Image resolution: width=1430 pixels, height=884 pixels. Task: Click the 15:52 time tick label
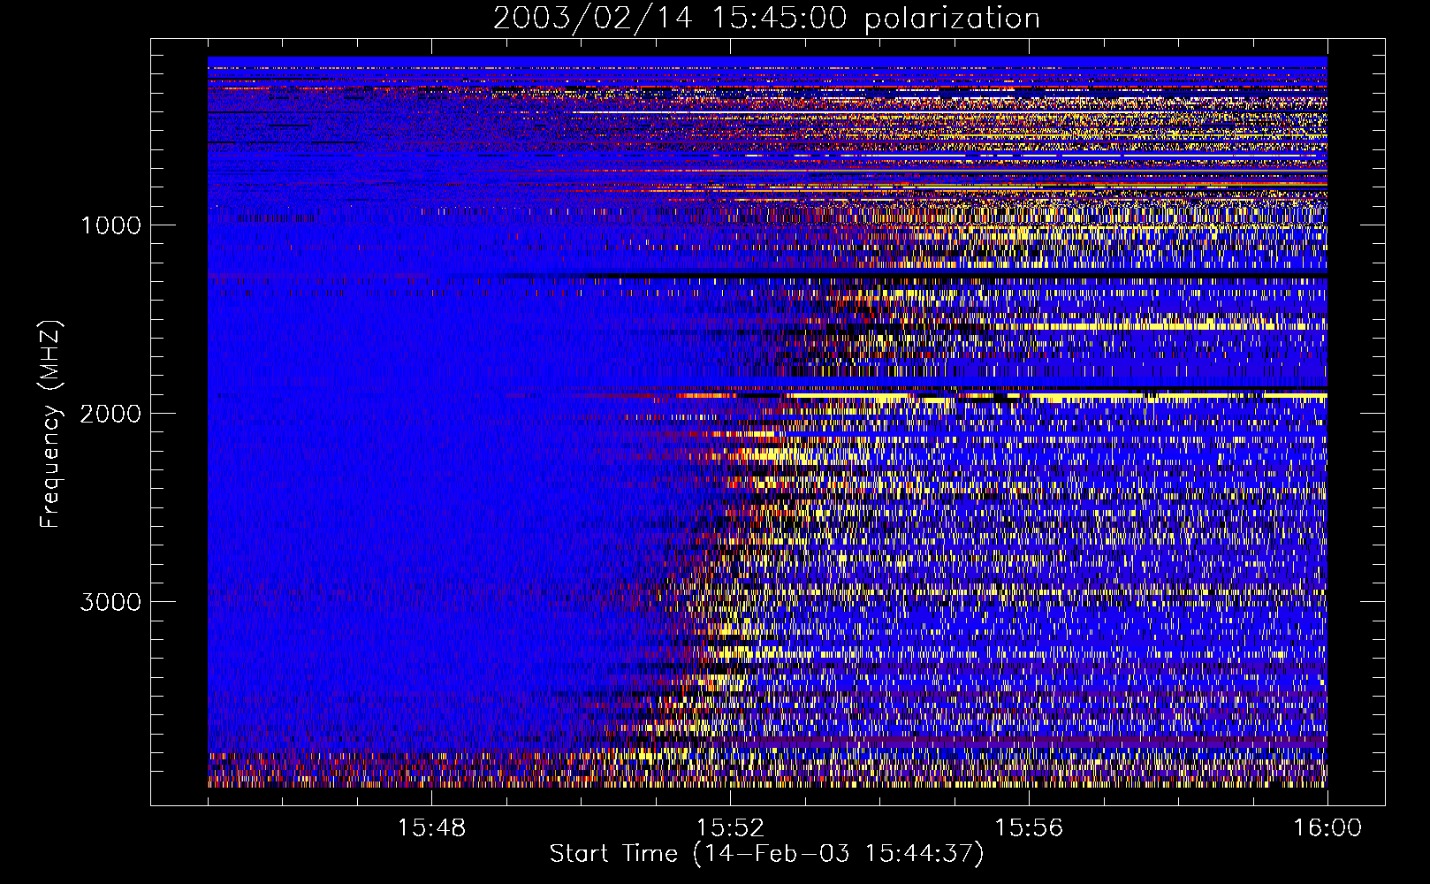point(730,828)
